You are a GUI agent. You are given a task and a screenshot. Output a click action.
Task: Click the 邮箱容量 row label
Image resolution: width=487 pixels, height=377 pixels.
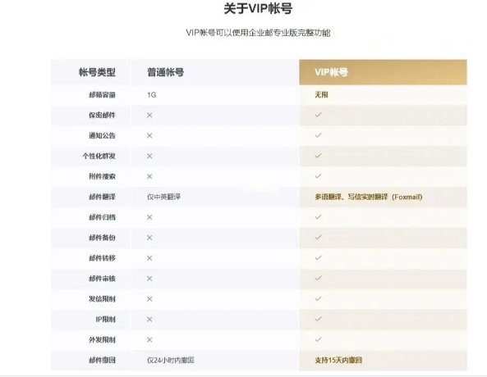(102, 95)
